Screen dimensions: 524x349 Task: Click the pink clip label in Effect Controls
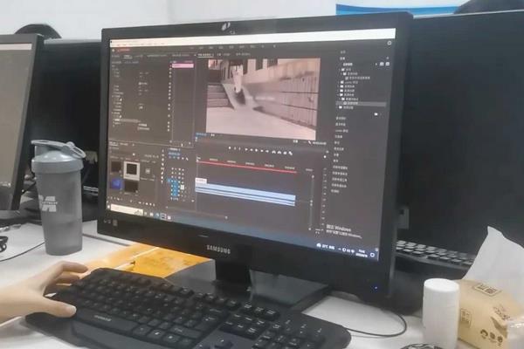pyautogui.click(x=183, y=65)
